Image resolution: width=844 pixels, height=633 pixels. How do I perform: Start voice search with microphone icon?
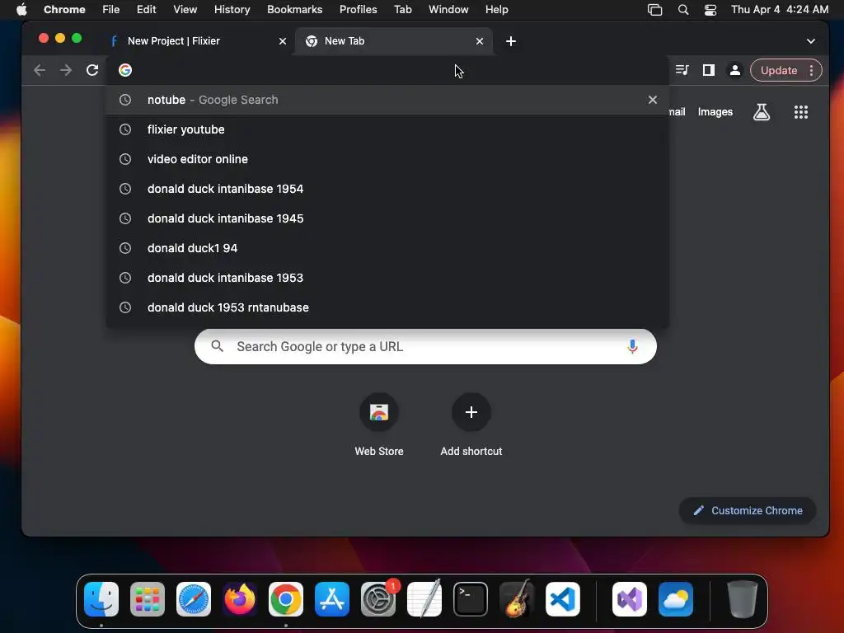click(x=632, y=347)
